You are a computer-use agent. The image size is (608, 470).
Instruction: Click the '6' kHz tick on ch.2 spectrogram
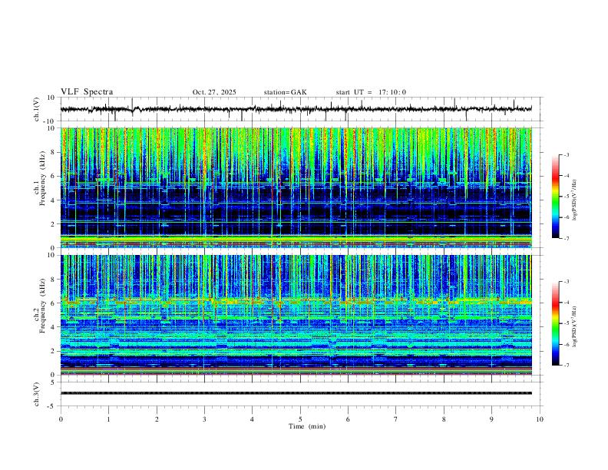(x=54, y=303)
